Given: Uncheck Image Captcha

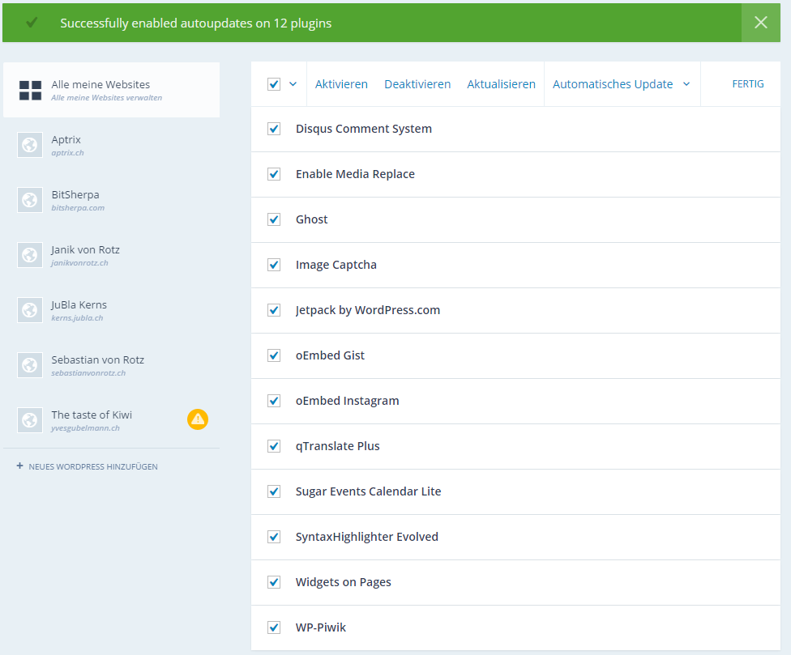Looking at the screenshot, I should click(x=274, y=265).
